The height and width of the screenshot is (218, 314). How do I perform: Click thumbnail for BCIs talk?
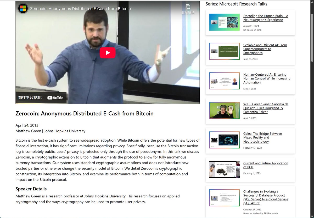[224, 169]
